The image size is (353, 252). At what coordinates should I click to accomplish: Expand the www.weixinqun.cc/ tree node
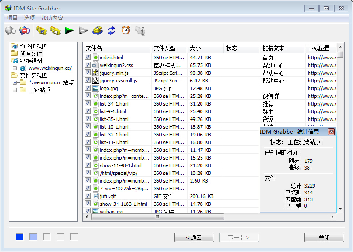tap(15, 68)
